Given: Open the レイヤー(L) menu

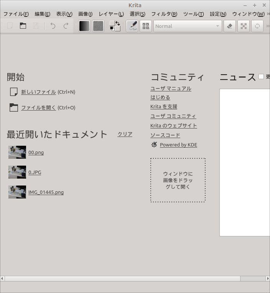Looking at the screenshot, I should 111,14.
